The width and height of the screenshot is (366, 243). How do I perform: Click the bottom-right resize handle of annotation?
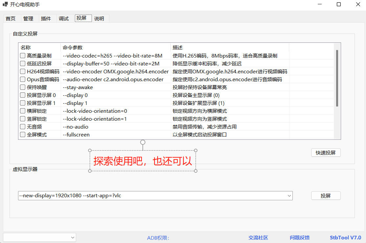[196, 171]
